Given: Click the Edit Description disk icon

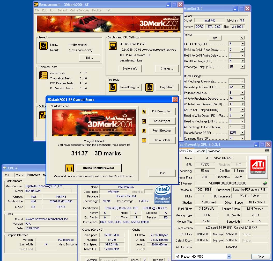Looking at the screenshot, I should [144, 112].
